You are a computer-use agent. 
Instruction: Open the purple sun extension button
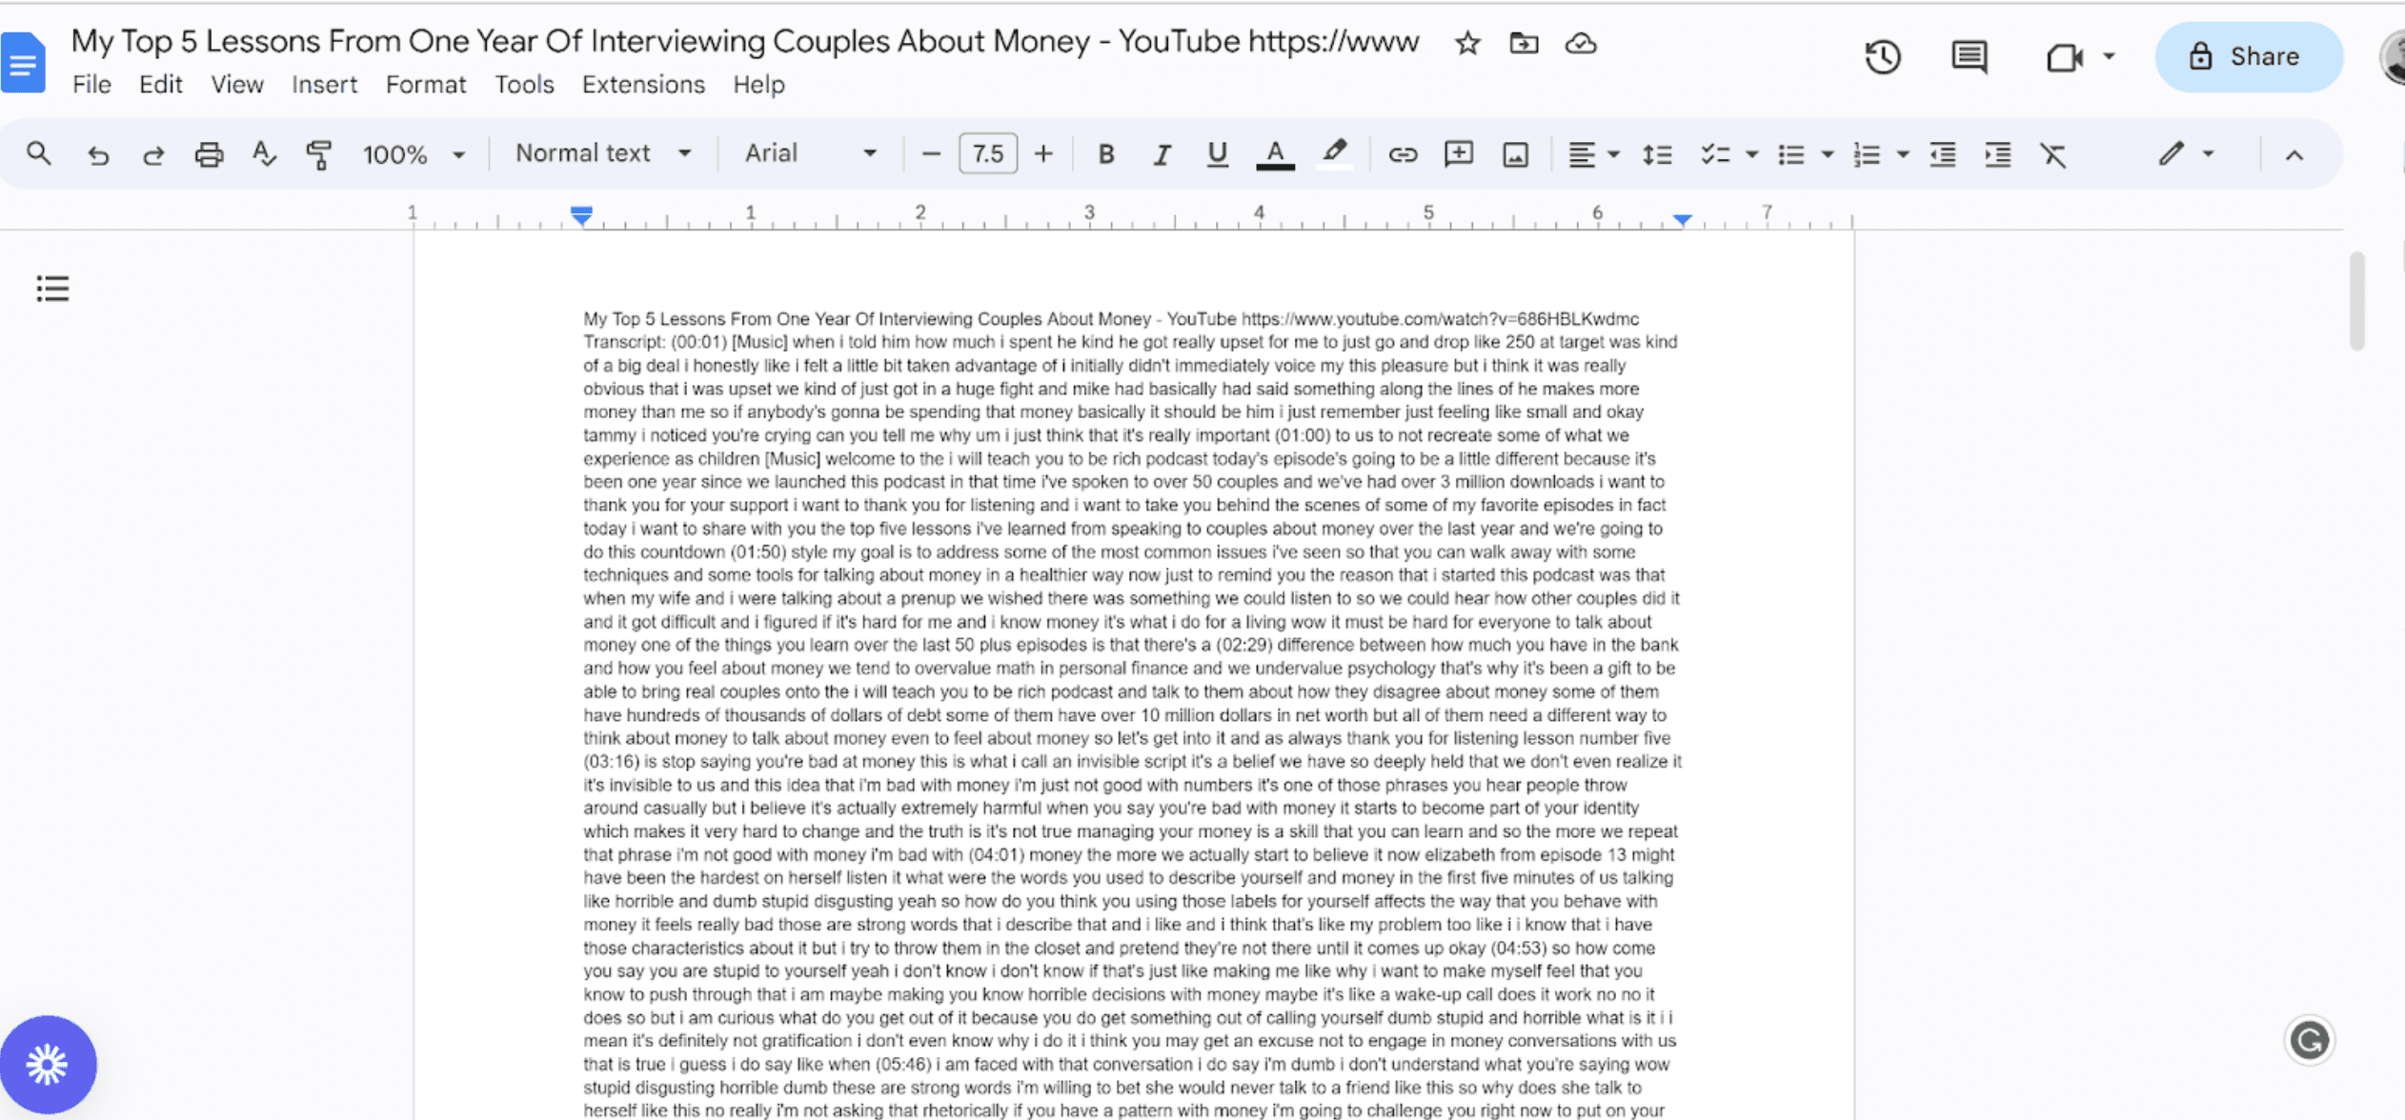[47, 1064]
